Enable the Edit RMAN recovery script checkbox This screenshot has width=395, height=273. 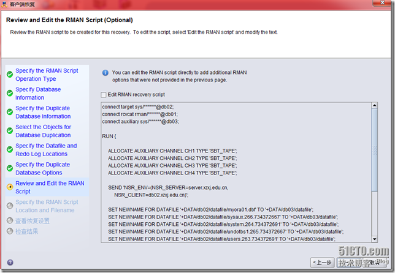click(x=104, y=95)
